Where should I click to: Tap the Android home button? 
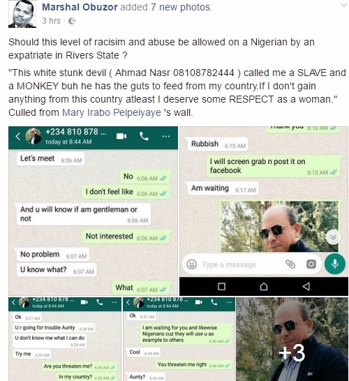tap(264, 287)
